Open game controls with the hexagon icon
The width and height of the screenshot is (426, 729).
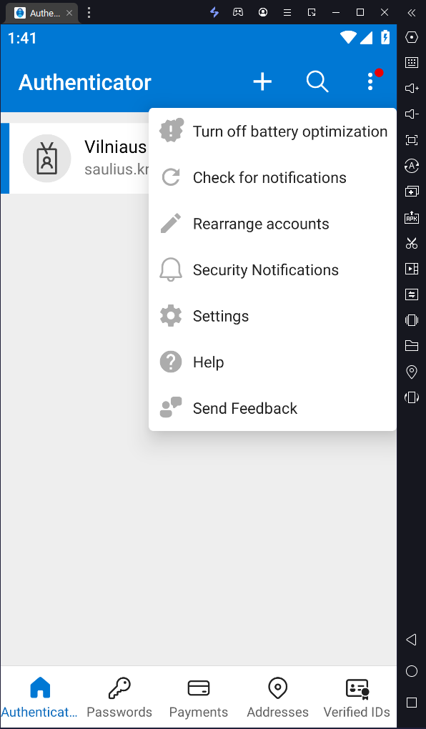[411, 37]
